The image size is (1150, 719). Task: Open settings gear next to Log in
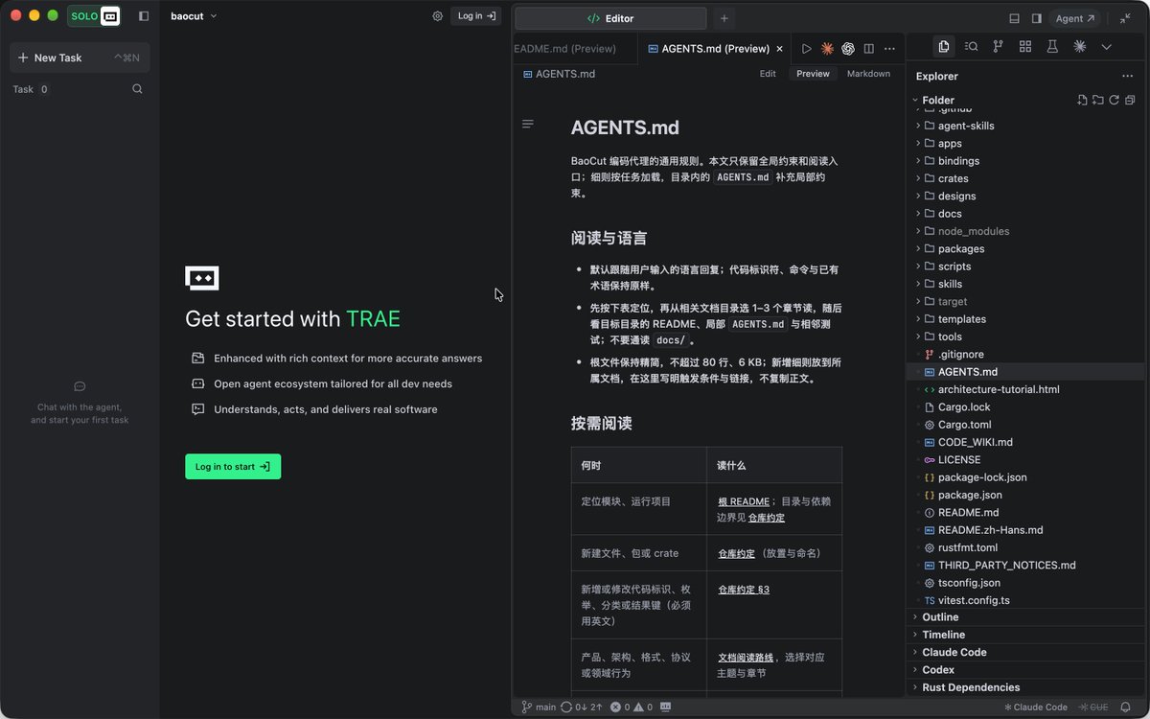pyautogui.click(x=437, y=16)
